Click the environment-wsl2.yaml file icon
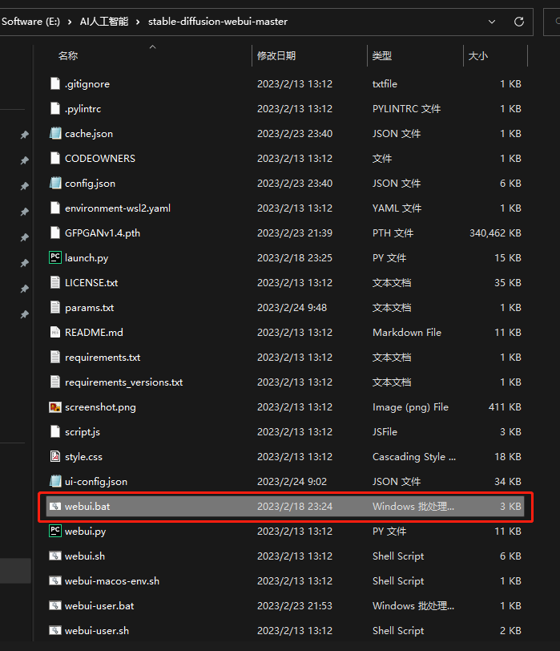The image size is (560, 651). [x=55, y=208]
